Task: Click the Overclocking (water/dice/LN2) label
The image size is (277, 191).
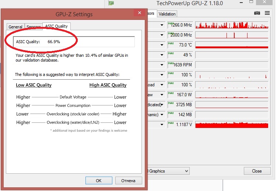Action: tap(73, 122)
